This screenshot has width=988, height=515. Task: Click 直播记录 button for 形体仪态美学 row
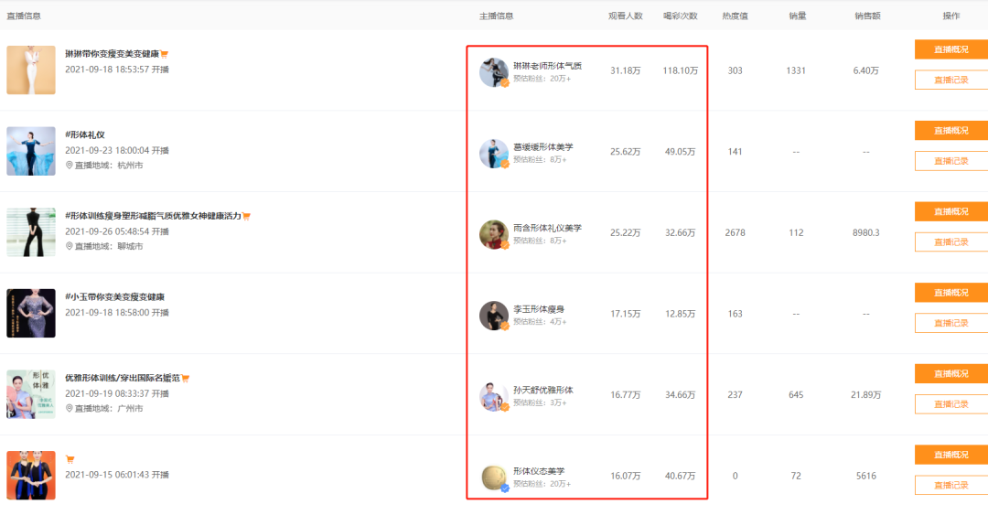coord(950,486)
